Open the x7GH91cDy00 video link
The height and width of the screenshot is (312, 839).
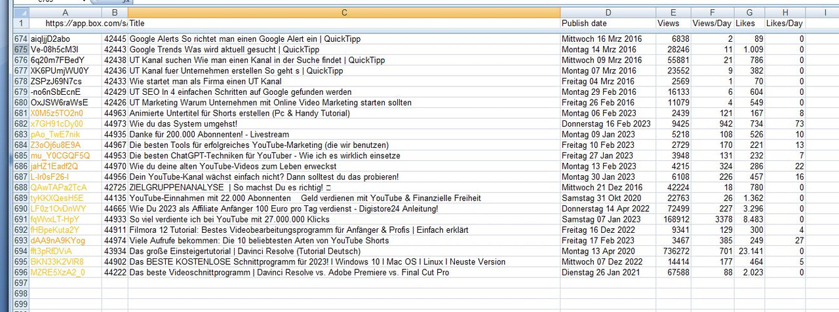(56, 124)
